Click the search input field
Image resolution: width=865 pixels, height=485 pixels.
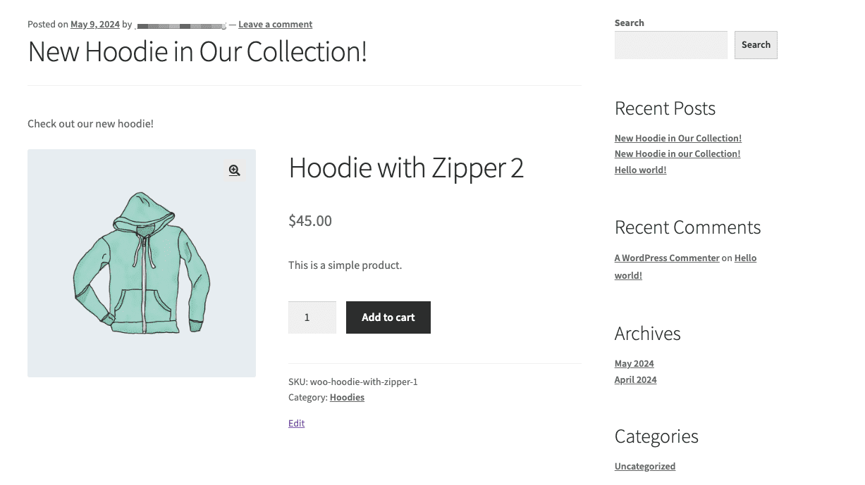pyautogui.click(x=670, y=44)
